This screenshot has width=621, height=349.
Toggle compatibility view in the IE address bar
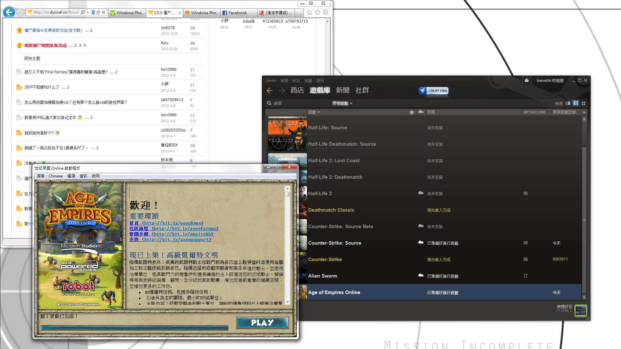(x=93, y=12)
